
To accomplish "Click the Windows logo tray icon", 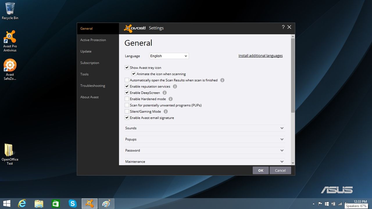I will (x=327, y=204).
